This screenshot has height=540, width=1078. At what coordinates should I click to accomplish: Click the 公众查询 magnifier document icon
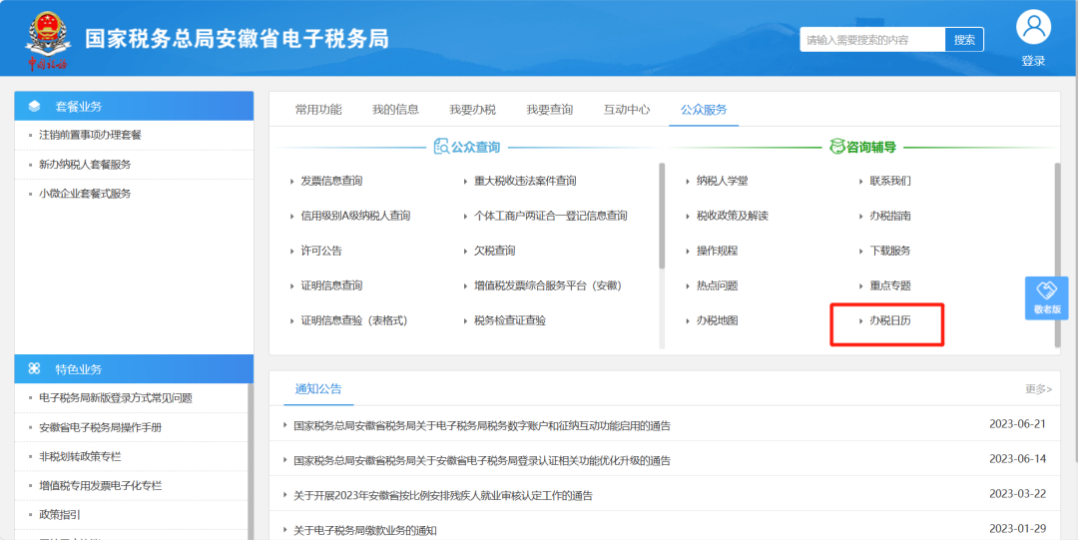441,147
